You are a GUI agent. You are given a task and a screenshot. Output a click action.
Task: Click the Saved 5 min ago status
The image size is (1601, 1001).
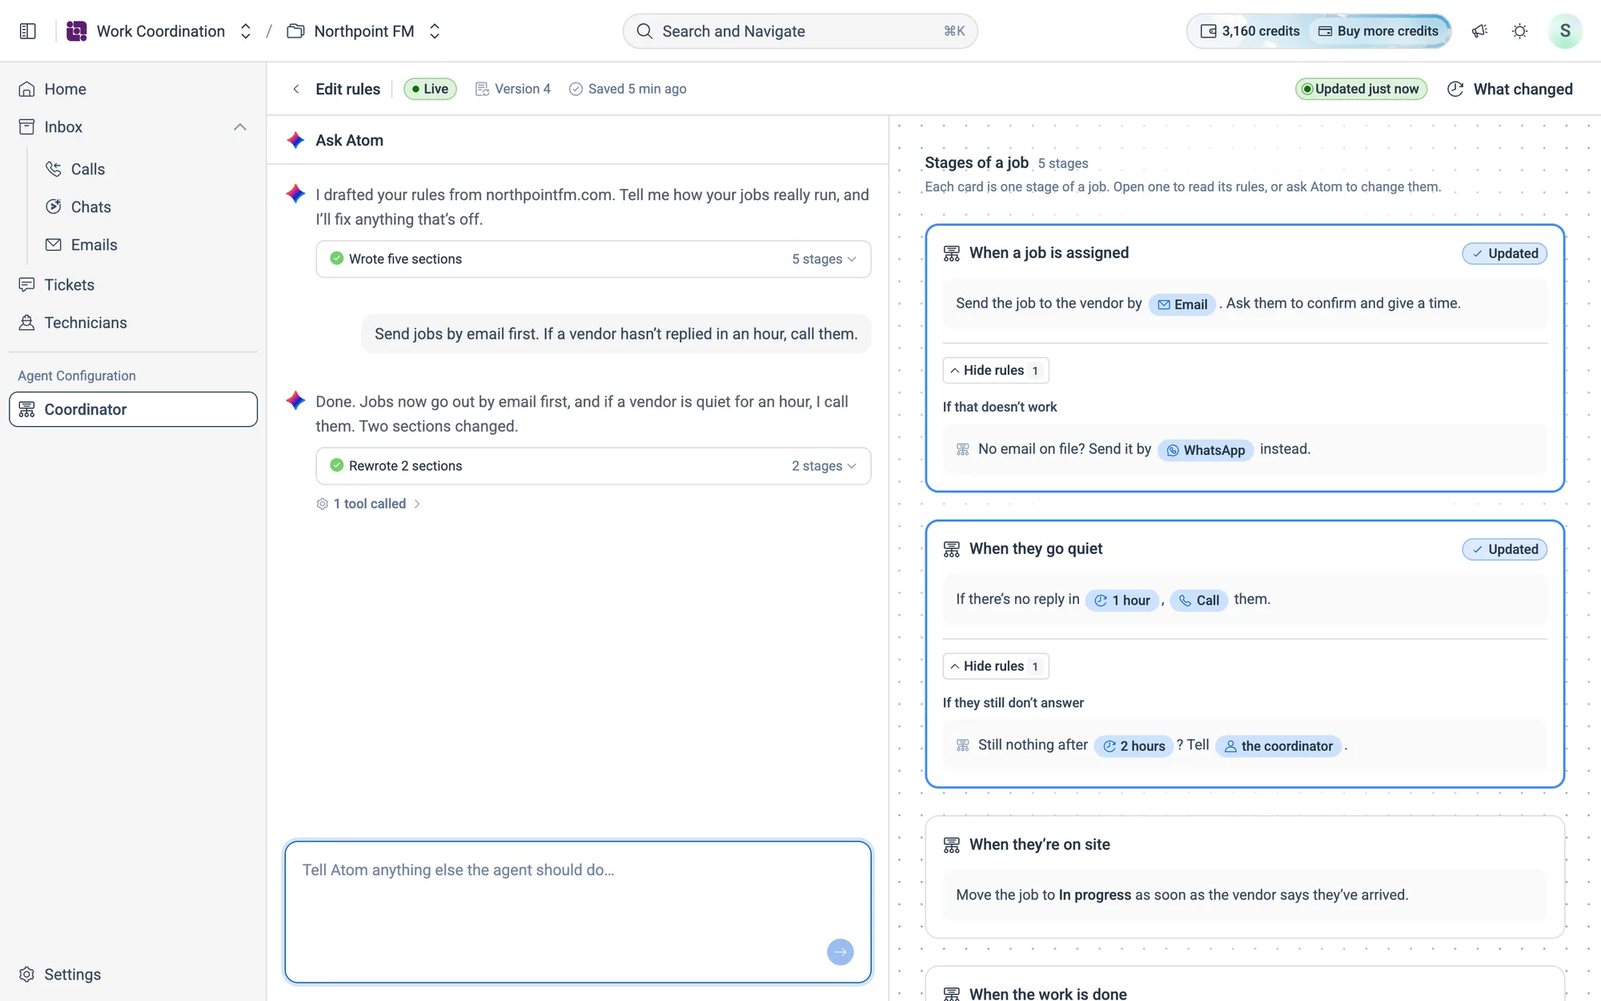click(x=628, y=89)
